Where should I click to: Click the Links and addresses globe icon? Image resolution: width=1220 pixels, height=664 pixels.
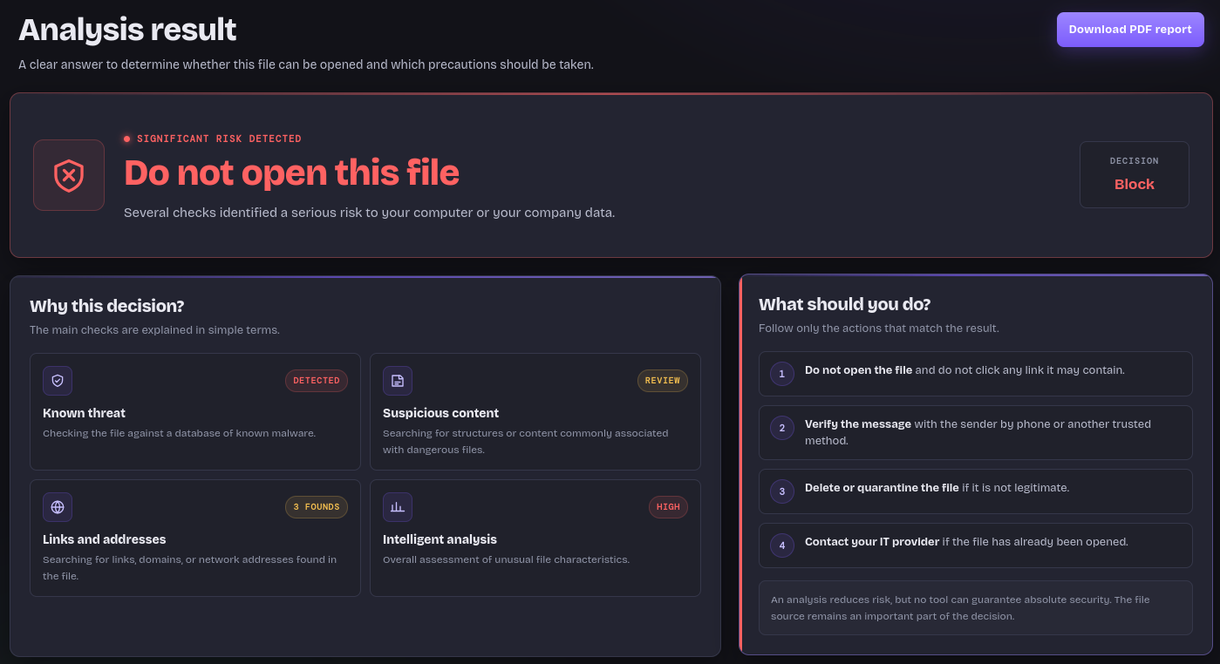(x=58, y=507)
